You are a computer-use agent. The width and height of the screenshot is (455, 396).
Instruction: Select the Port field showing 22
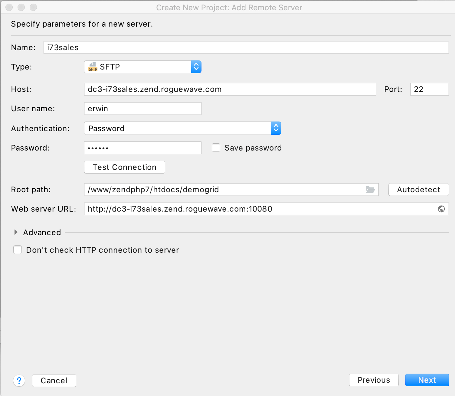point(429,89)
